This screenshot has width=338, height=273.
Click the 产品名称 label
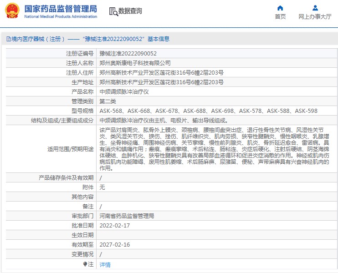pos(82,92)
